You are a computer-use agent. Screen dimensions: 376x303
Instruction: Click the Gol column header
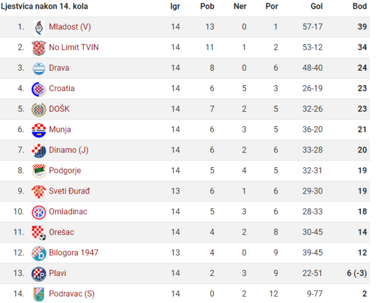click(x=317, y=6)
